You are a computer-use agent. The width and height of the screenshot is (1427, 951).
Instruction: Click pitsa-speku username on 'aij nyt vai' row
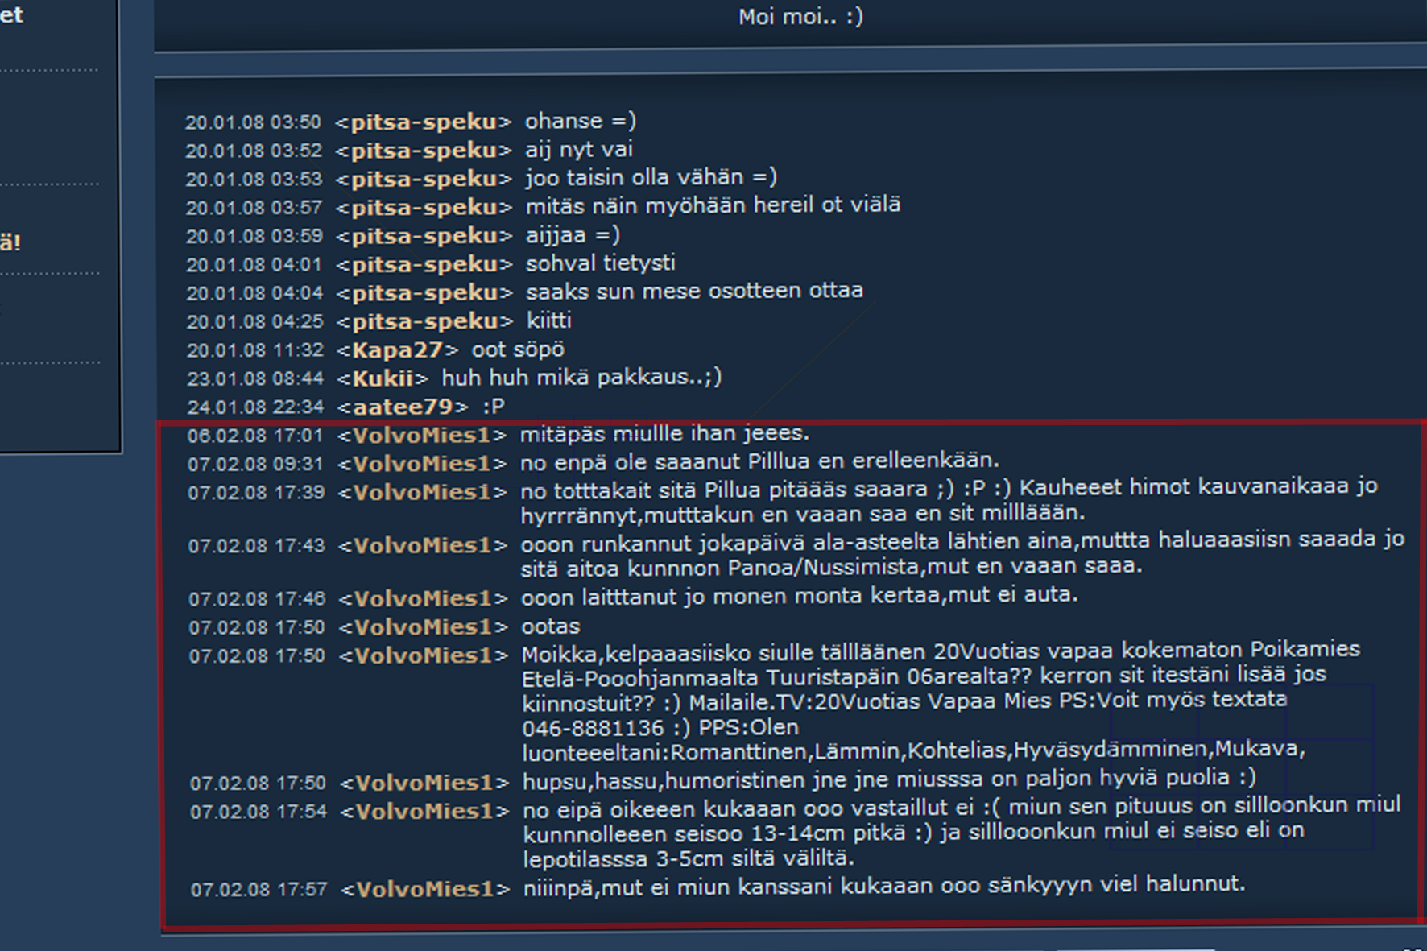pyautogui.click(x=423, y=151)
